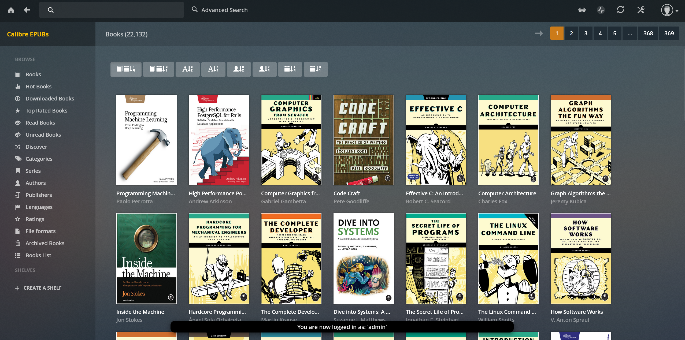Open High Performance PostgreSQL cover
685x340 pixels.
pyautogui.click(x=219, y=140)
